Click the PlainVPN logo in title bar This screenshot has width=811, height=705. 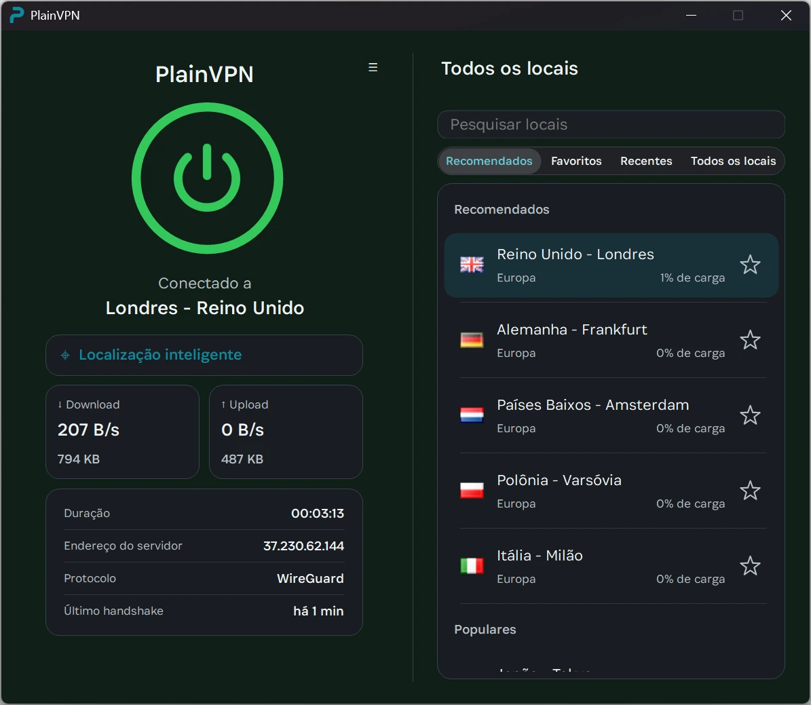point(16,15)
